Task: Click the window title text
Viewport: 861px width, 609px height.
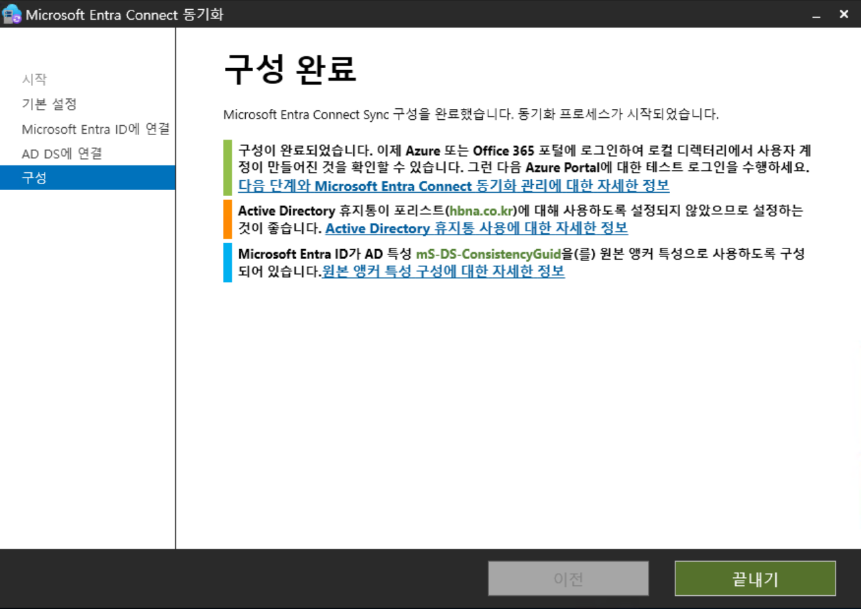Action: (x=125, y=14)
